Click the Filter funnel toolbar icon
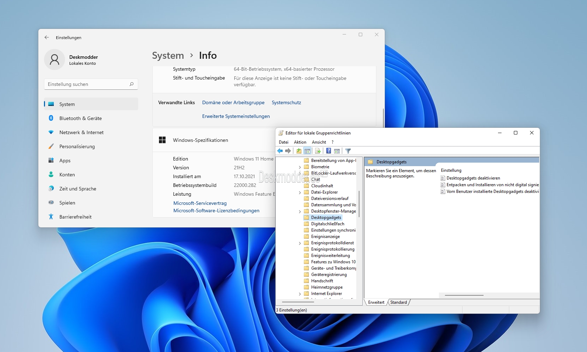The height and width of the screenshot is (352, 587). (x=348, y=151)
